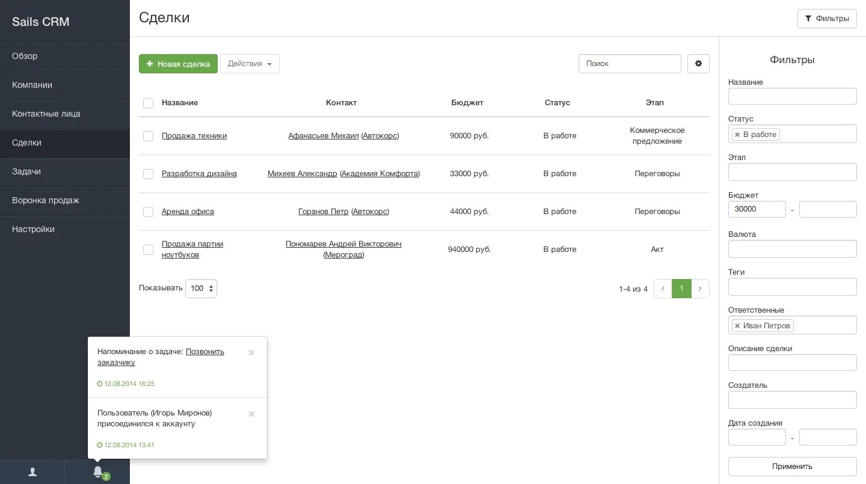Focus the "Поиск" search field

pos(630,64)
